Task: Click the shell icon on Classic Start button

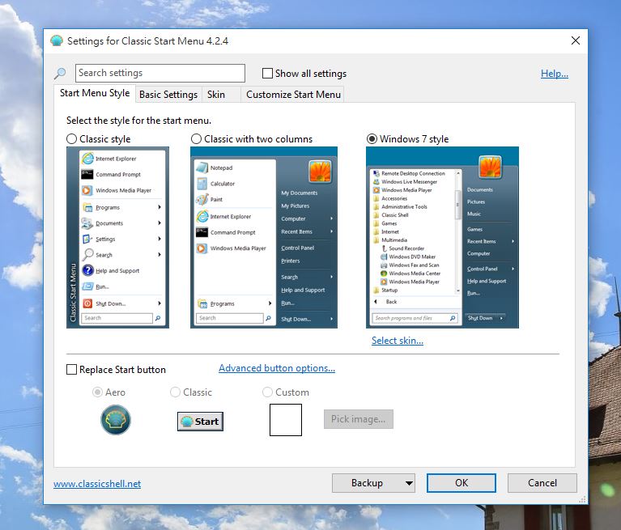Action: pos(187,422)
